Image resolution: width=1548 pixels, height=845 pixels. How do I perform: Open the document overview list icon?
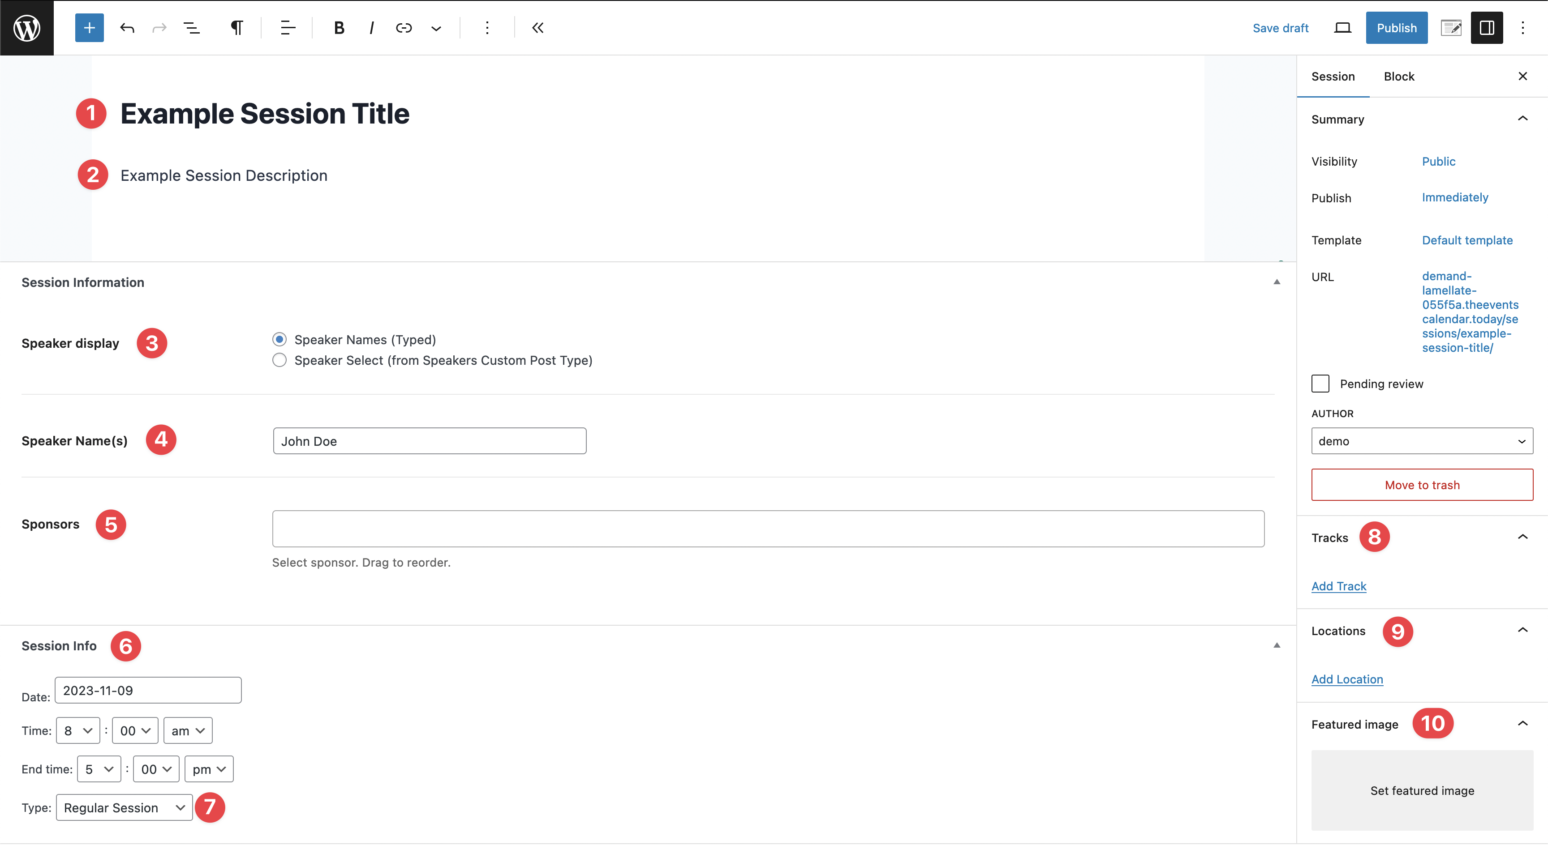192,28
